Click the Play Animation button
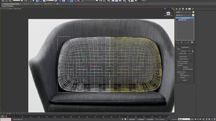This screenshot has height=121, width=216. point(198,119)
